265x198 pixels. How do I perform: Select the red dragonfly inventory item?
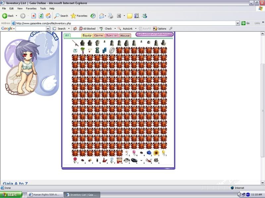click(x=149, y=160)
